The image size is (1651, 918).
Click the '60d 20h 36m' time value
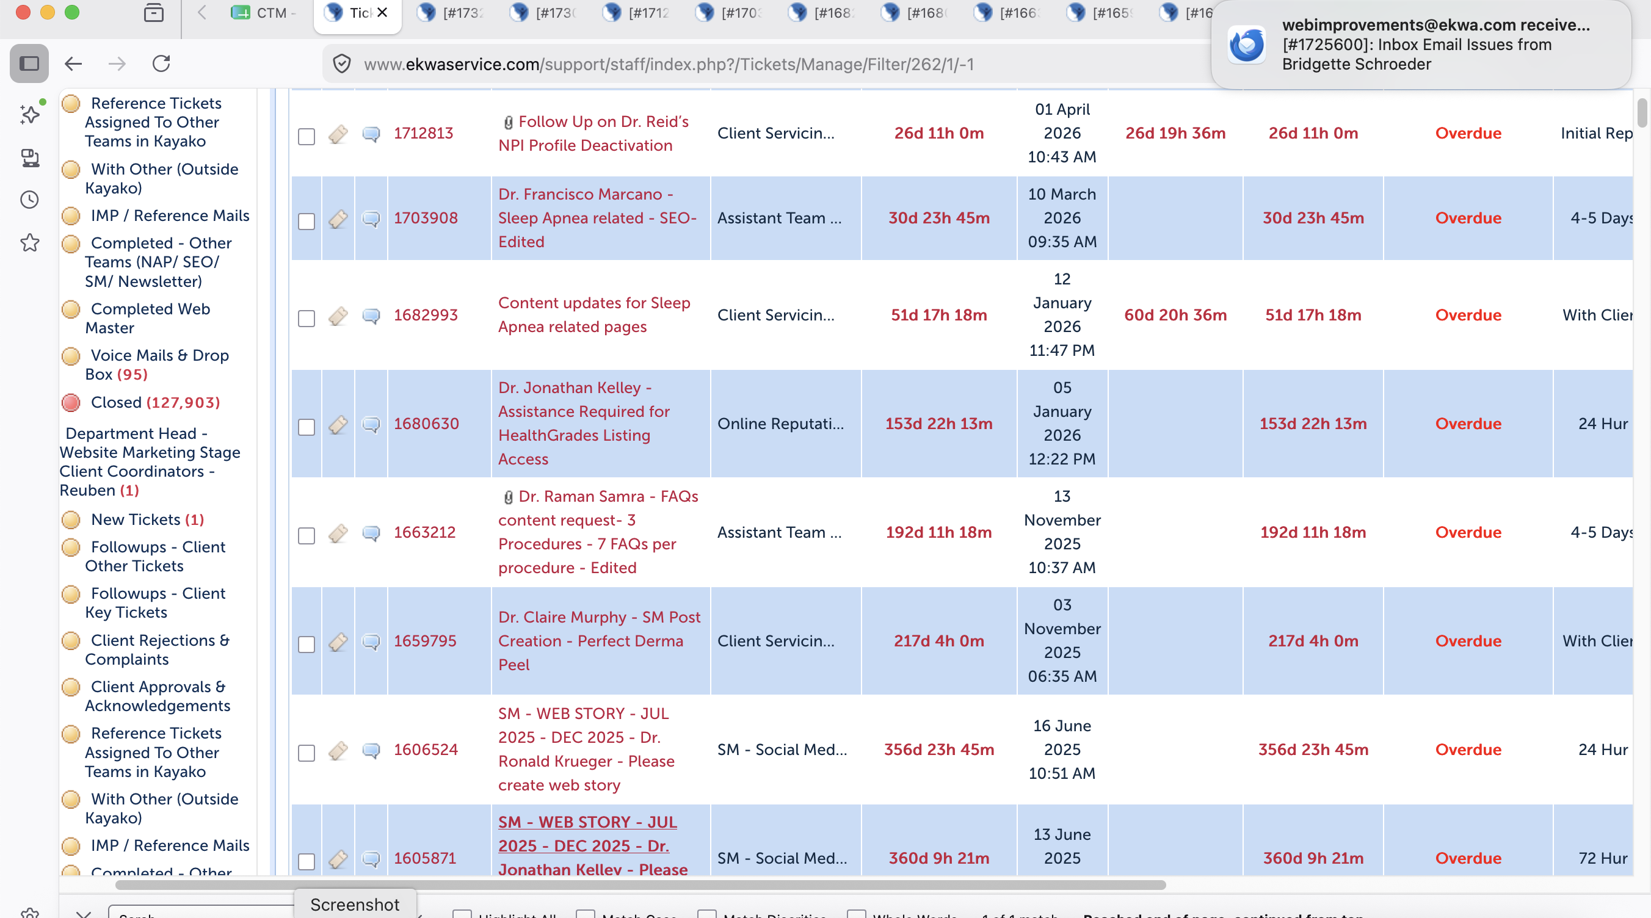1175,314
